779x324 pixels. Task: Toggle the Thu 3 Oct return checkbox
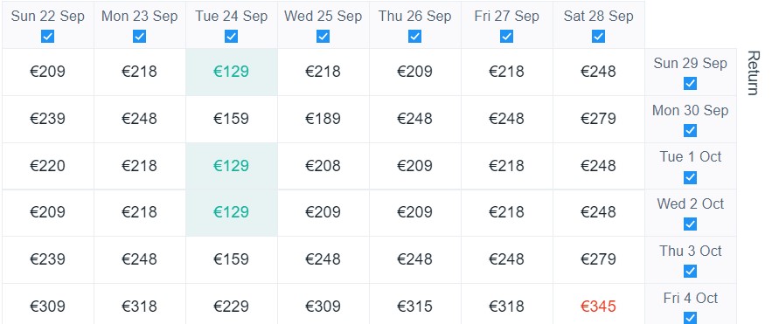click(x=690, y=271)
